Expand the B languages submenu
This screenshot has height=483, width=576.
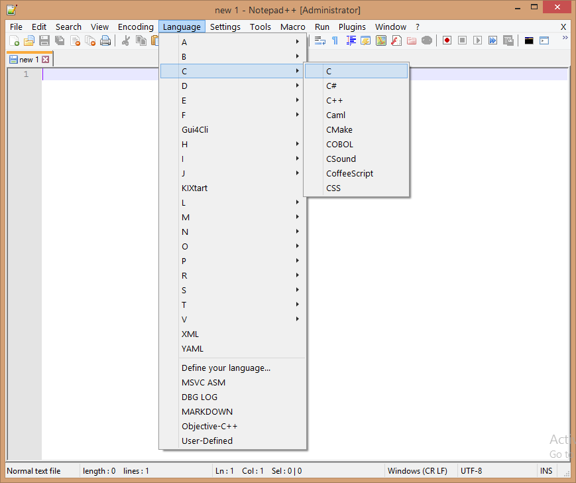pyautogui.click(x=233, y=56)
